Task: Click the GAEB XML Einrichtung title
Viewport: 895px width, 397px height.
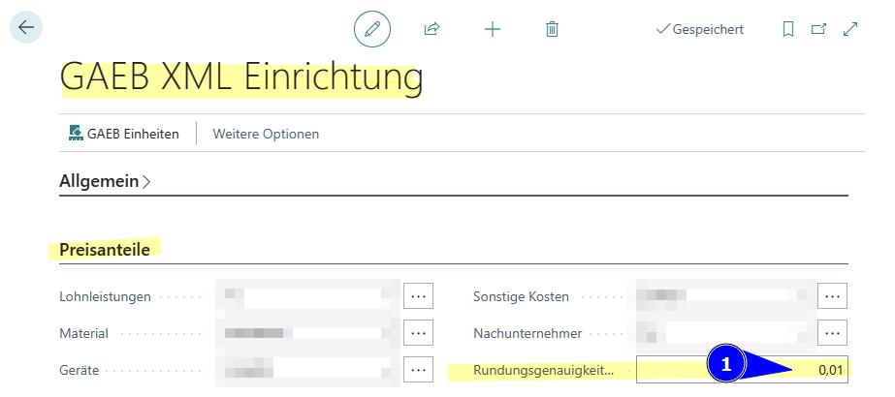Action: 241,77
